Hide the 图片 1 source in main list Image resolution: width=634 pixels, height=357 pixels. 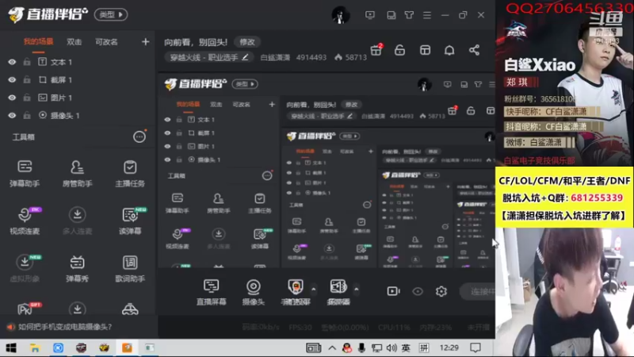pyautogui.click(x=12, y=98)
